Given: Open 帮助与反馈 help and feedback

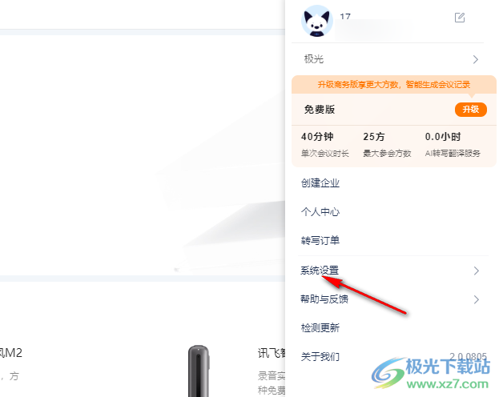Looking at the screenshot, I should (324, 299).
